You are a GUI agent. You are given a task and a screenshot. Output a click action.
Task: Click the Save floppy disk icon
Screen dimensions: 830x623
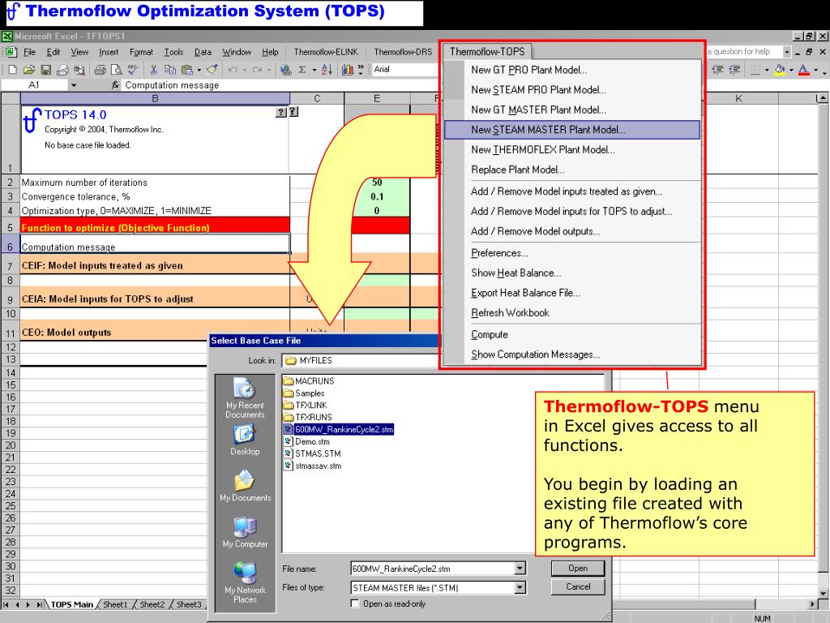pos(46,70)
